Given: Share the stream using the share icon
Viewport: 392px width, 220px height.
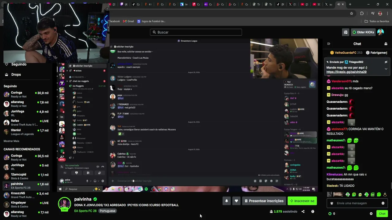Looking at the screenshot, I should point(303,211).
